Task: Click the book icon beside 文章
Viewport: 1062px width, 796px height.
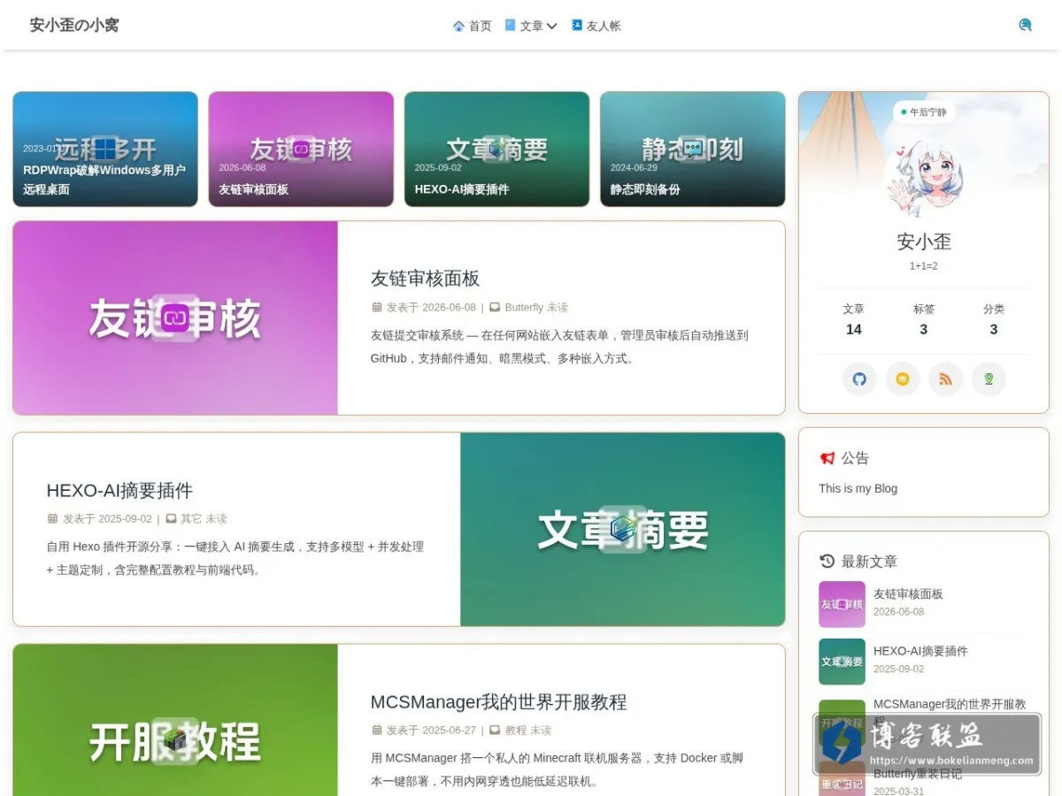Action: click(x=510, y=25)
